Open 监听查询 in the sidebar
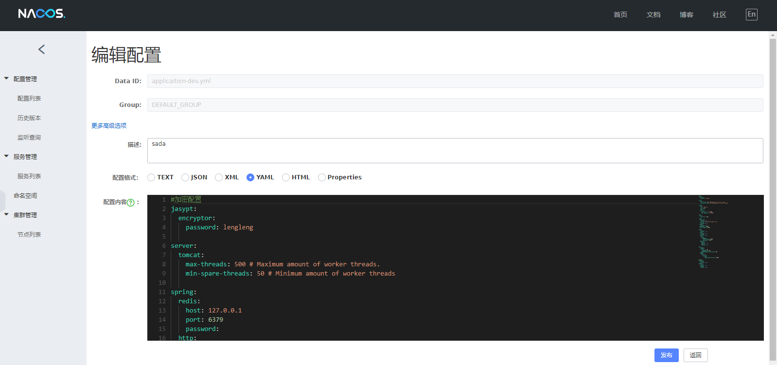 click(x=29, y=137)
